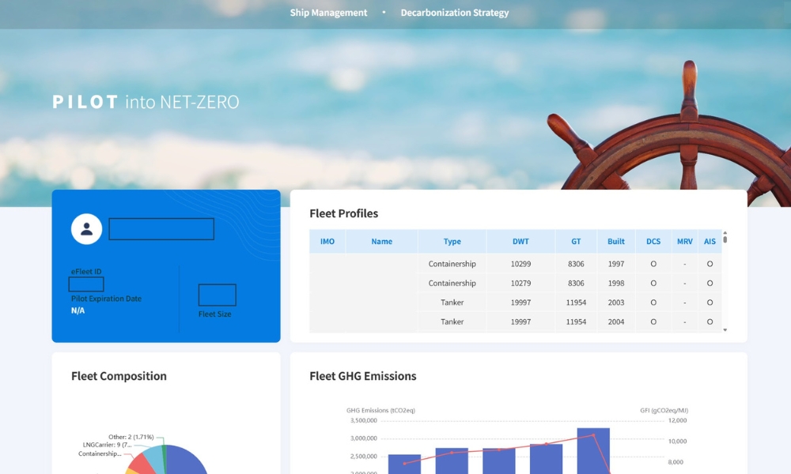Click the Type column header
The height and width of the screenshot is (474, 791).
pyautogui.click(x=452, y=242)
